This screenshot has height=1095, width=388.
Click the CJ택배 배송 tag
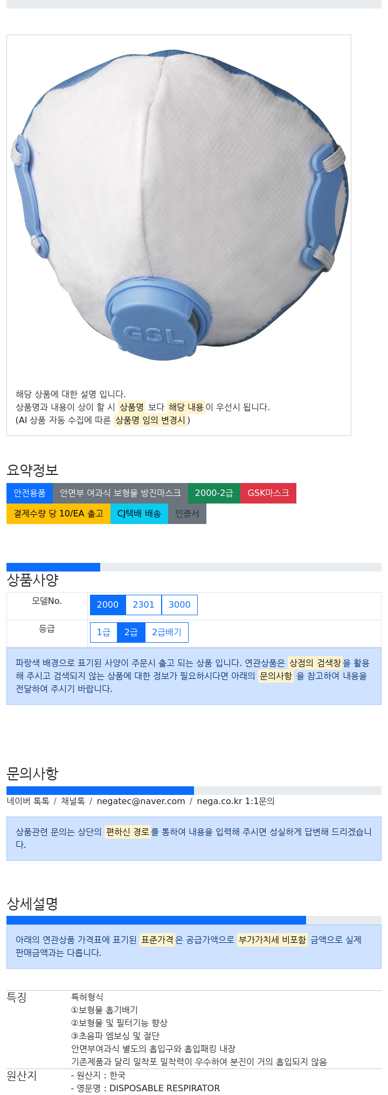pos(139,513)
